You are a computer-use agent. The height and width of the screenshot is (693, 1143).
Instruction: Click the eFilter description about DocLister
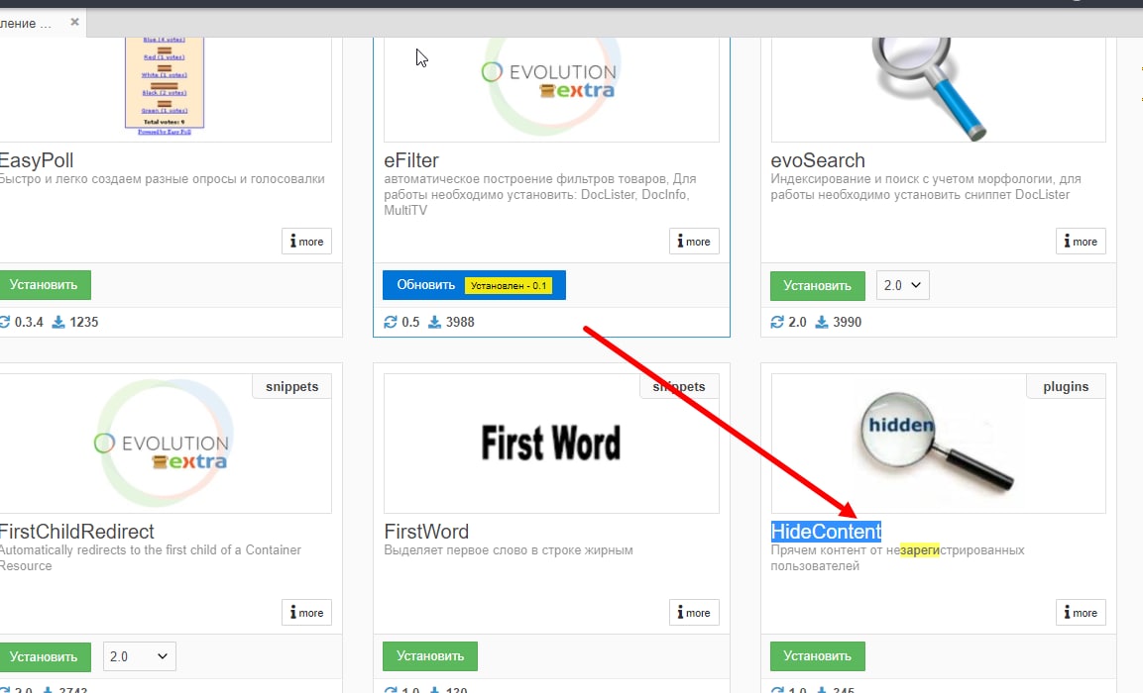click(x=540, y=194)
